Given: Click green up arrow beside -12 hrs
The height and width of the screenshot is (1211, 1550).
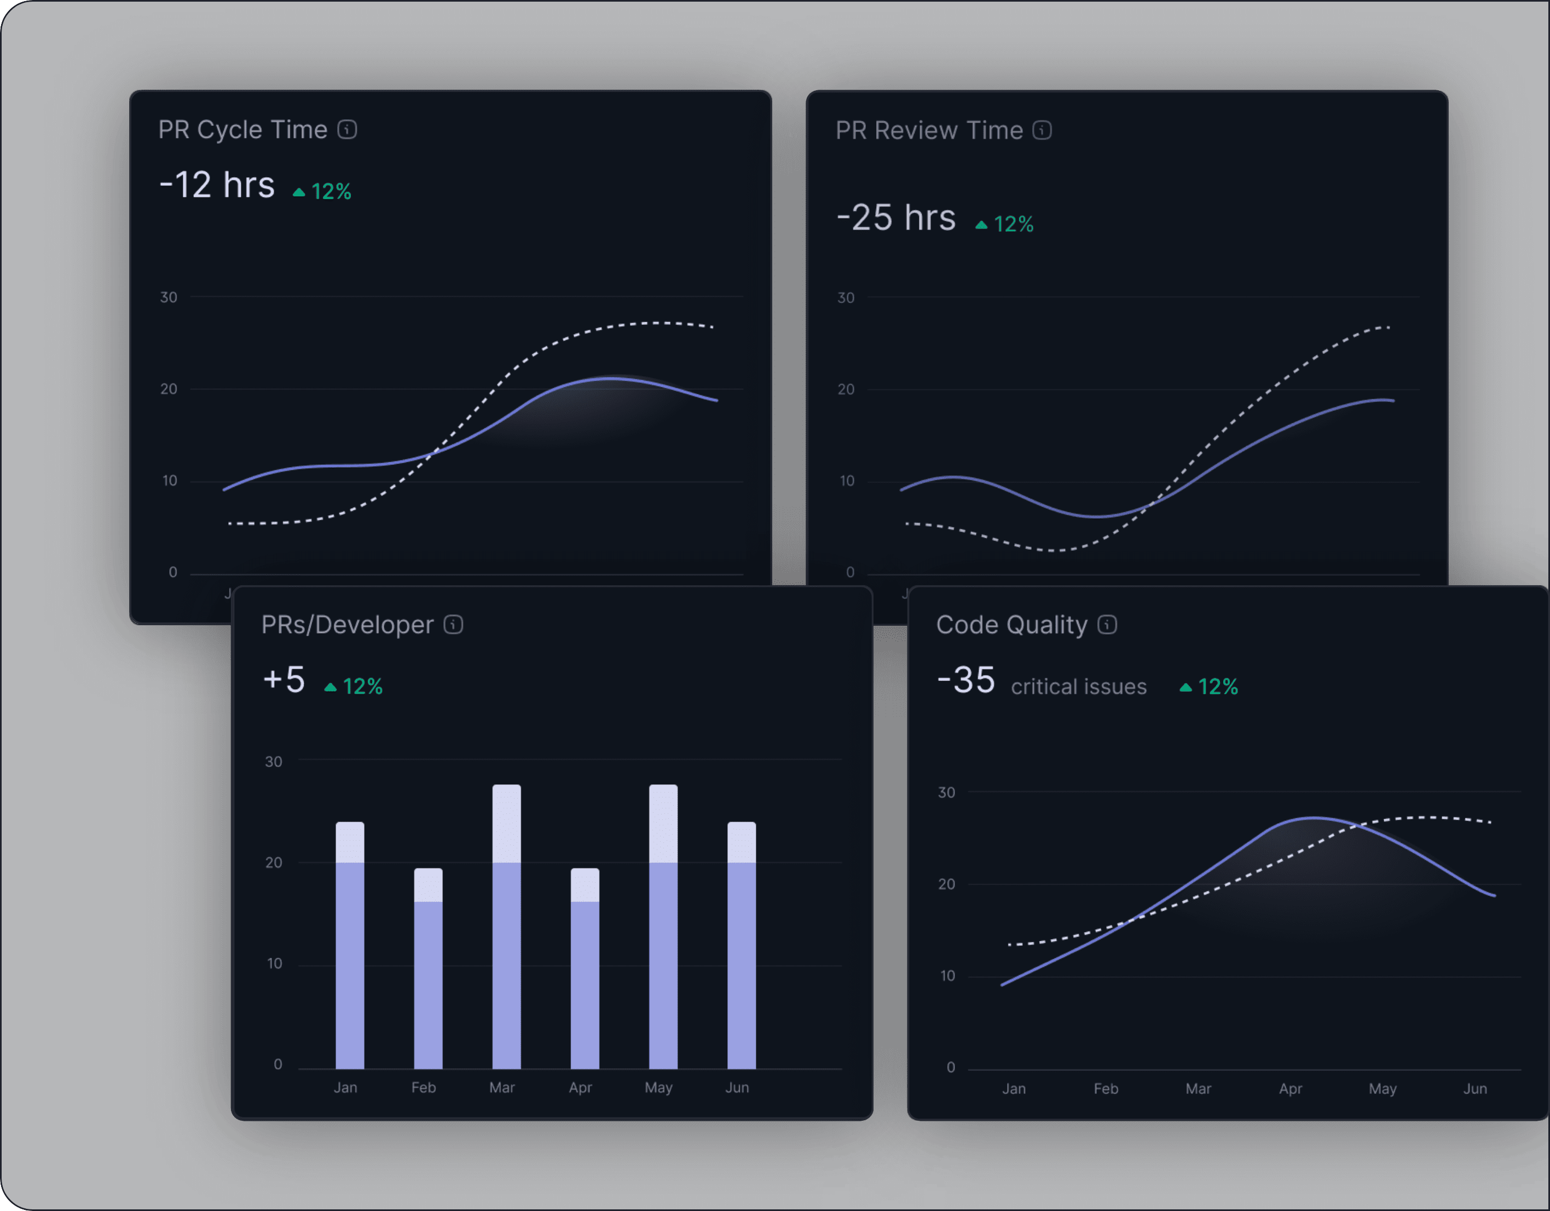Looking at the screenshot, I should (x=299, y=192).
